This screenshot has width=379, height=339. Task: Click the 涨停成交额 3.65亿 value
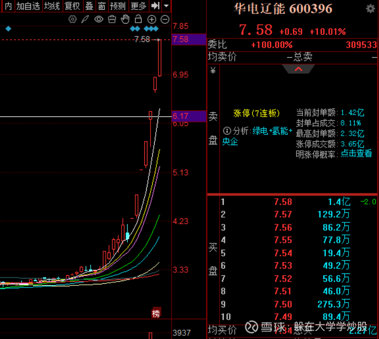(x=352, y=144)
